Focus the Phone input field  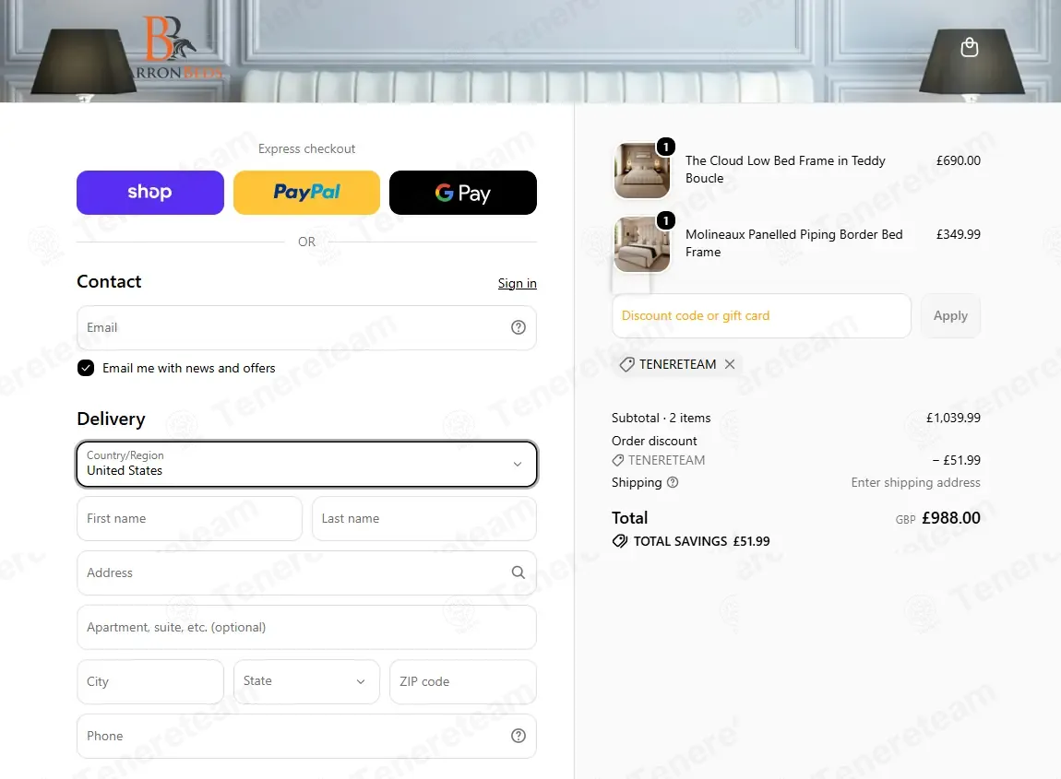306,736
